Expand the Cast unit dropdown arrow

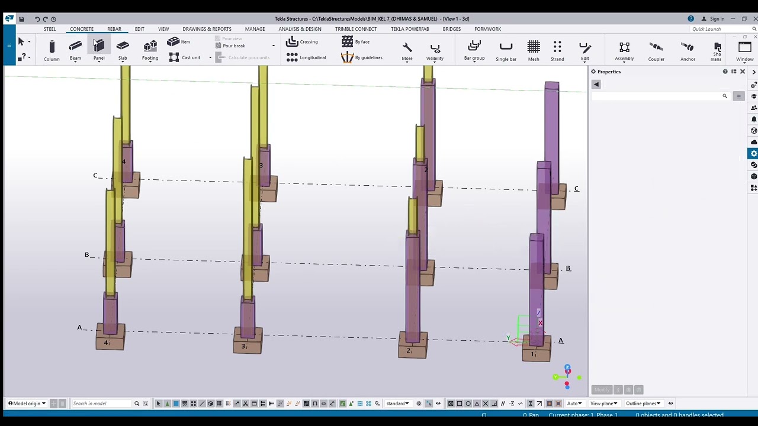point(210,58)
